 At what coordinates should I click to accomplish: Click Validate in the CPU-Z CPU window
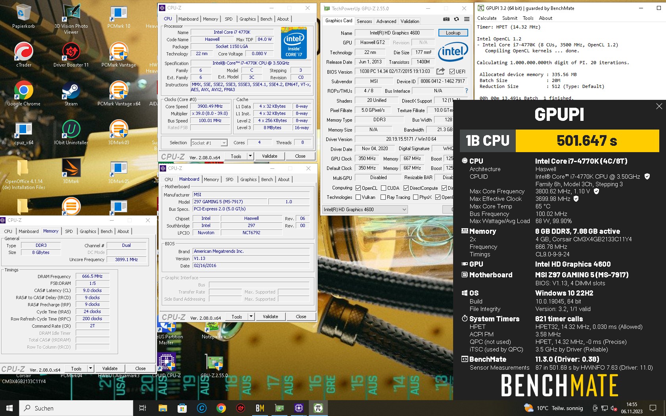click(270, 156)
